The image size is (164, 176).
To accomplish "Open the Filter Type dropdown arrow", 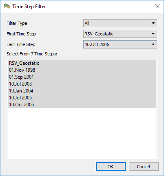I will point(153,23).
